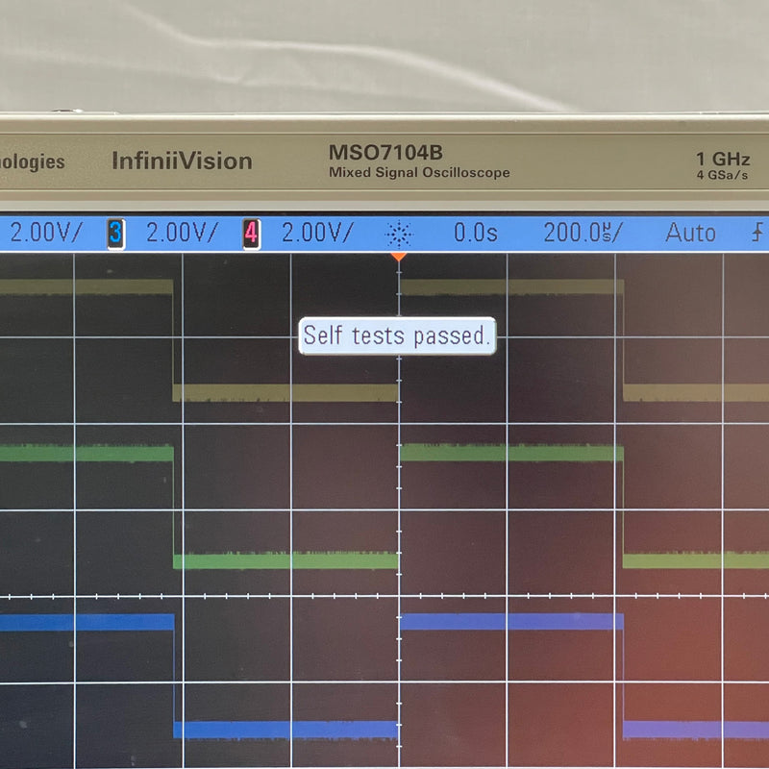Viewport: 769px width, 769px height.
Task: Select the 1 GHz bandwidth label
Action: coord(723,157)
